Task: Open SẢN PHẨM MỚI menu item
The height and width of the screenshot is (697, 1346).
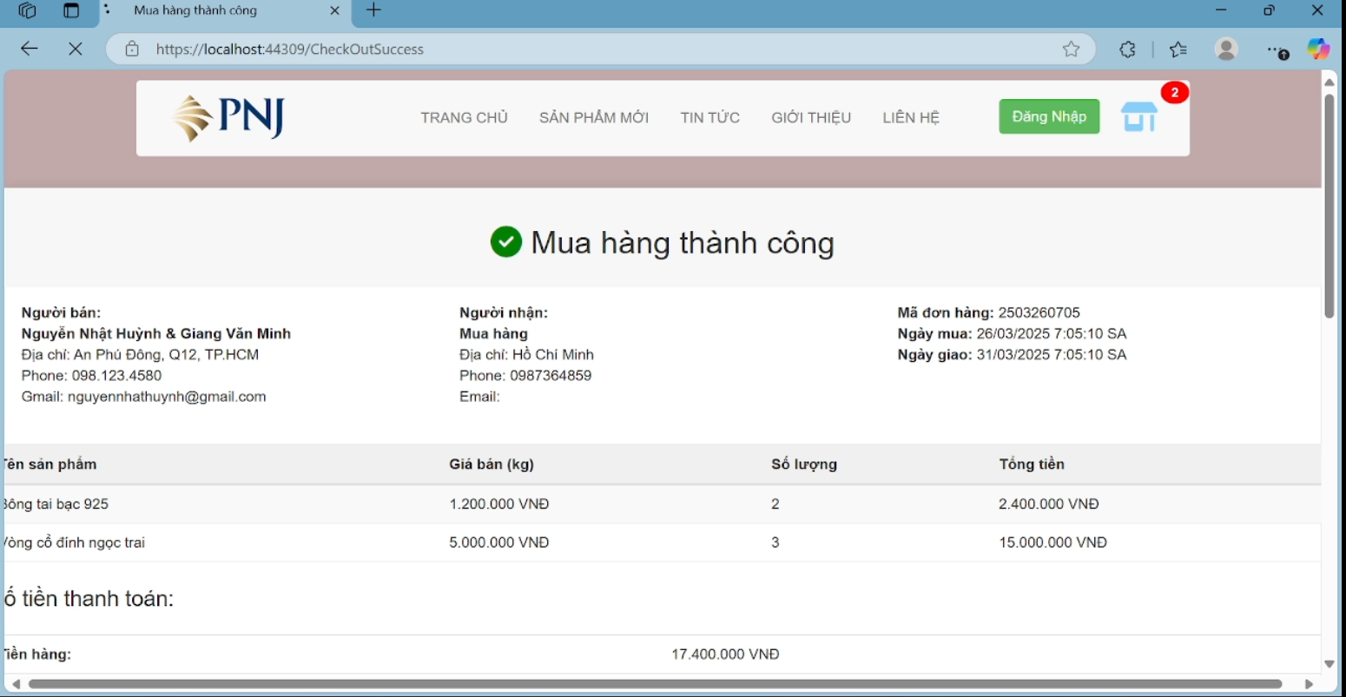Action: (594, 118)
